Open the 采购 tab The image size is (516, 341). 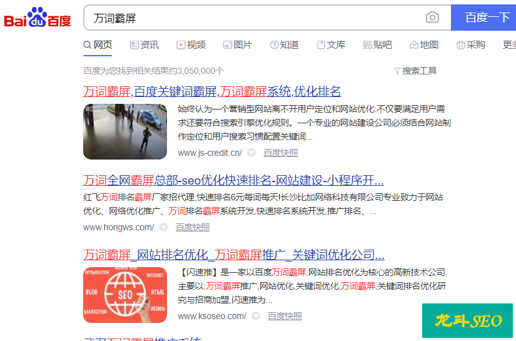[471, 45]
